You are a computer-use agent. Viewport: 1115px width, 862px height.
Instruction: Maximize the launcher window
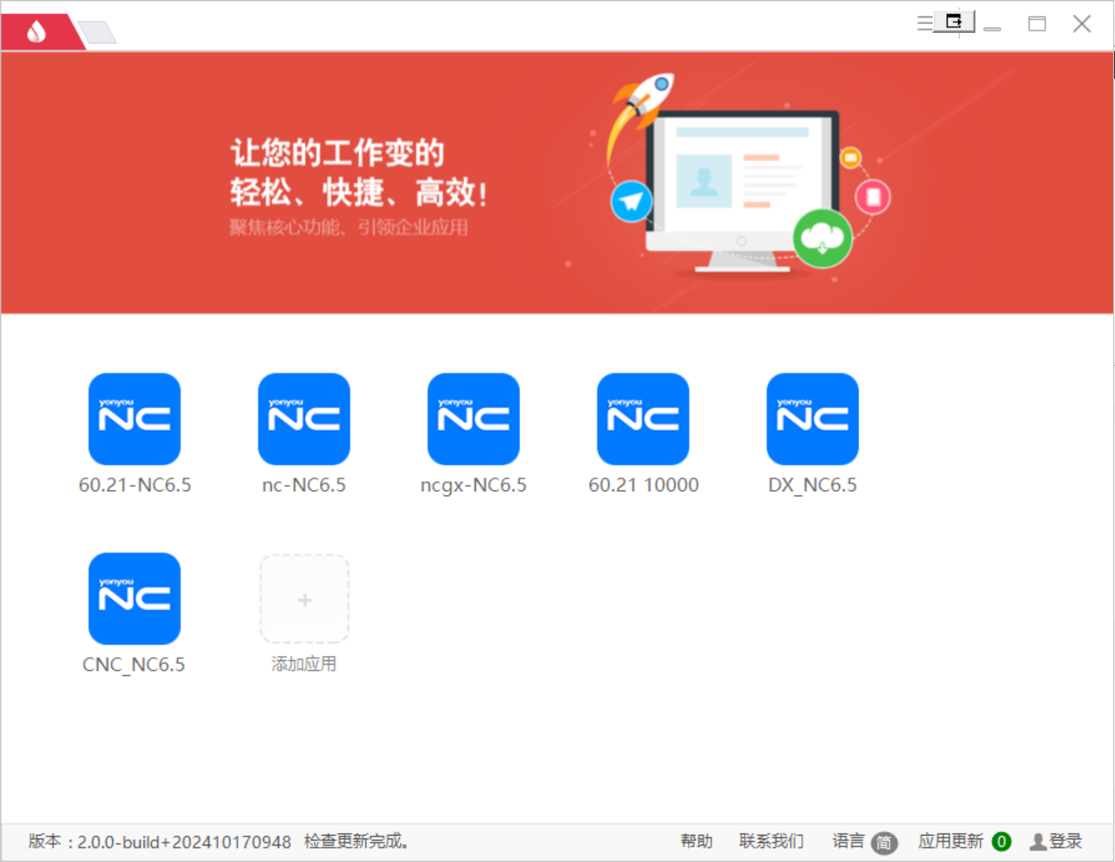(1037, 24)
